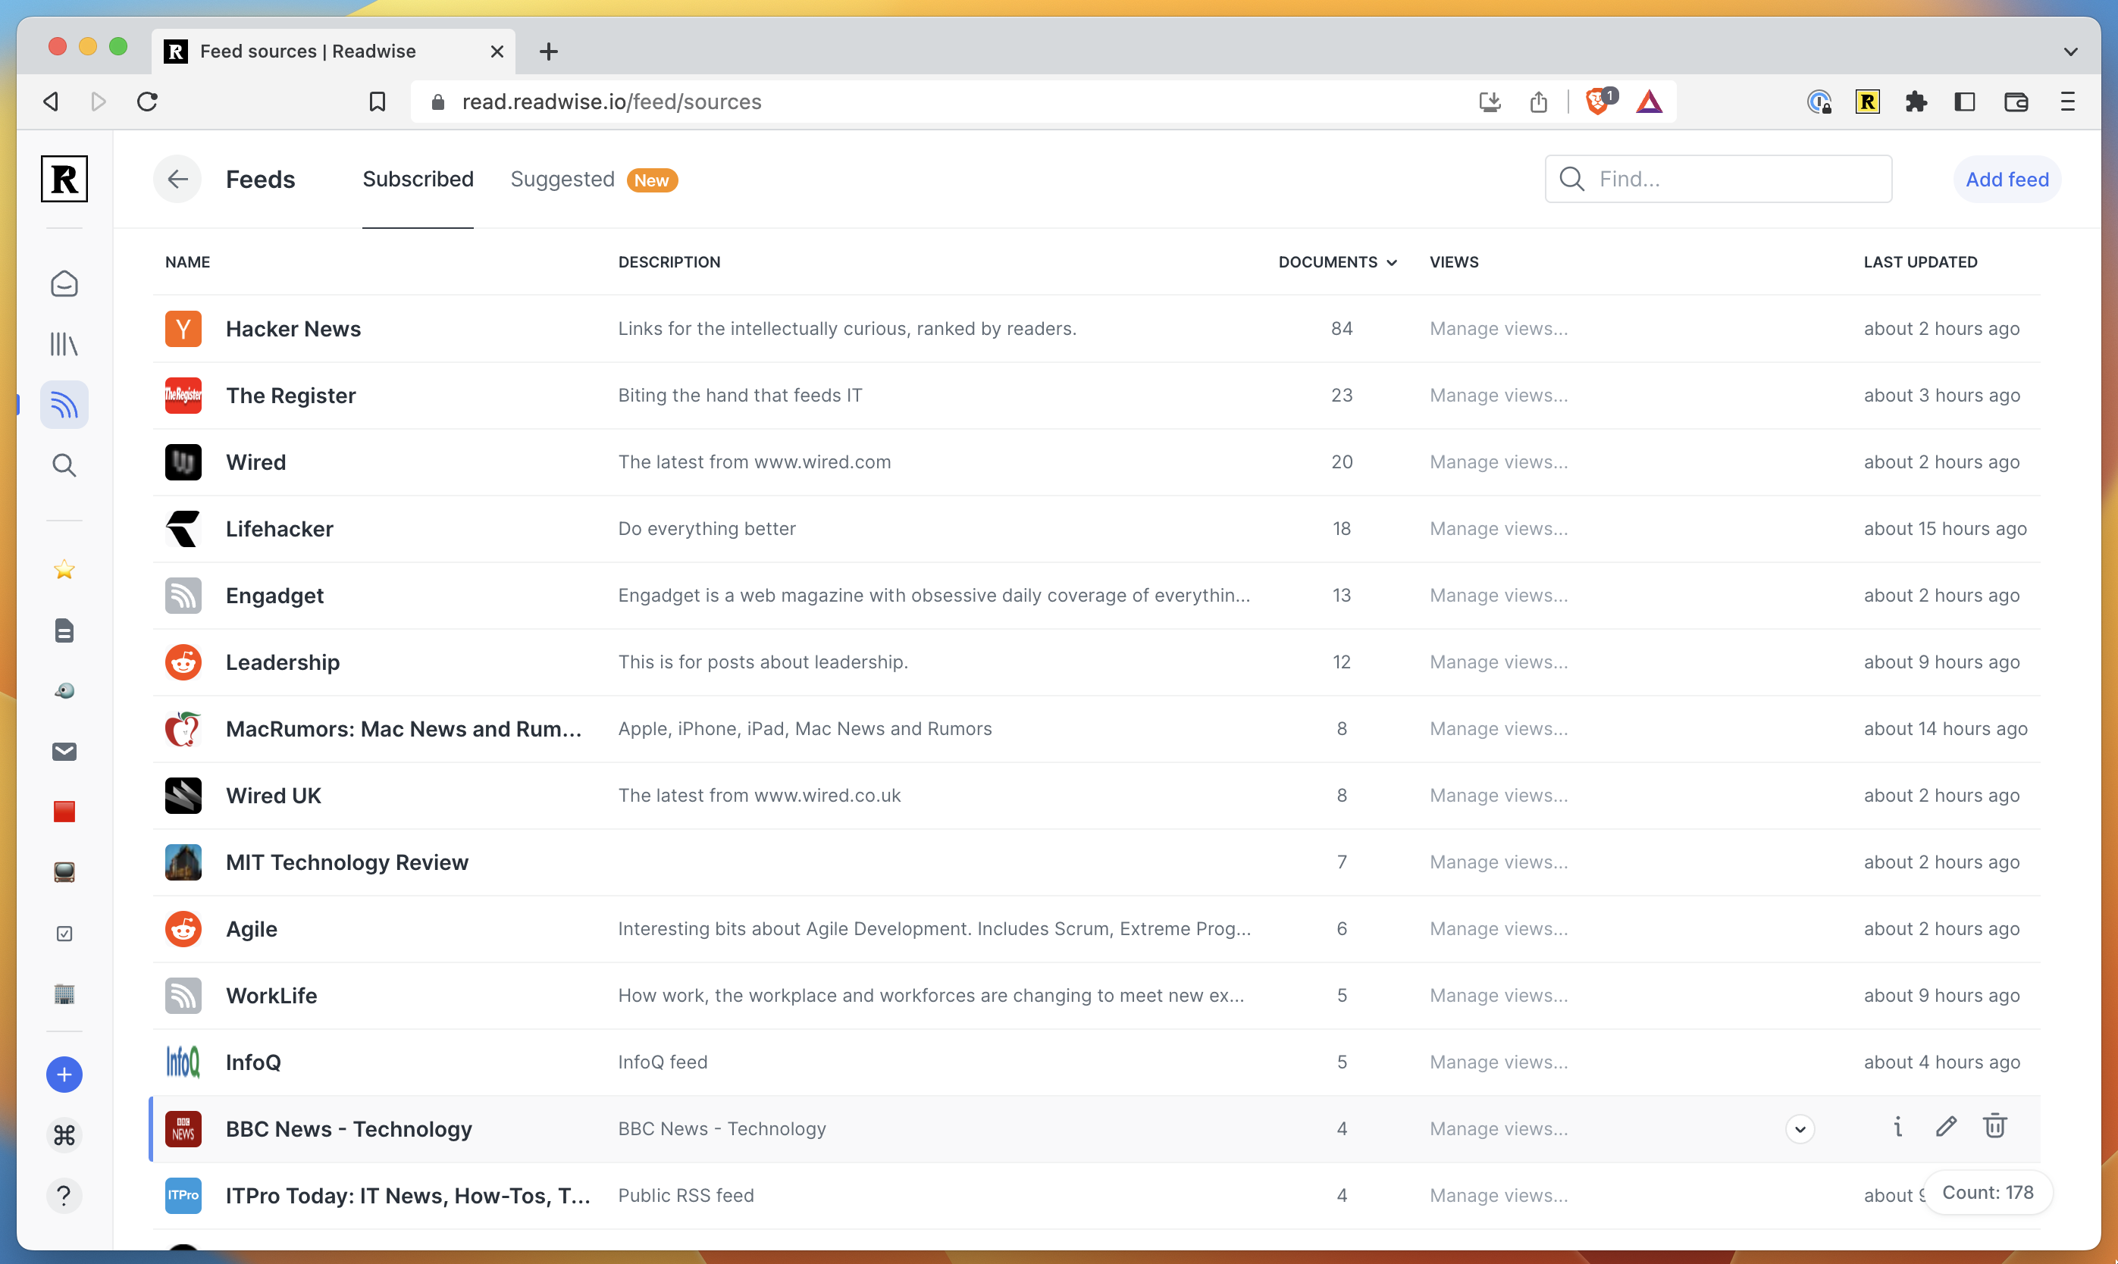Select the Subscribed tab

[x=418, y=180]
